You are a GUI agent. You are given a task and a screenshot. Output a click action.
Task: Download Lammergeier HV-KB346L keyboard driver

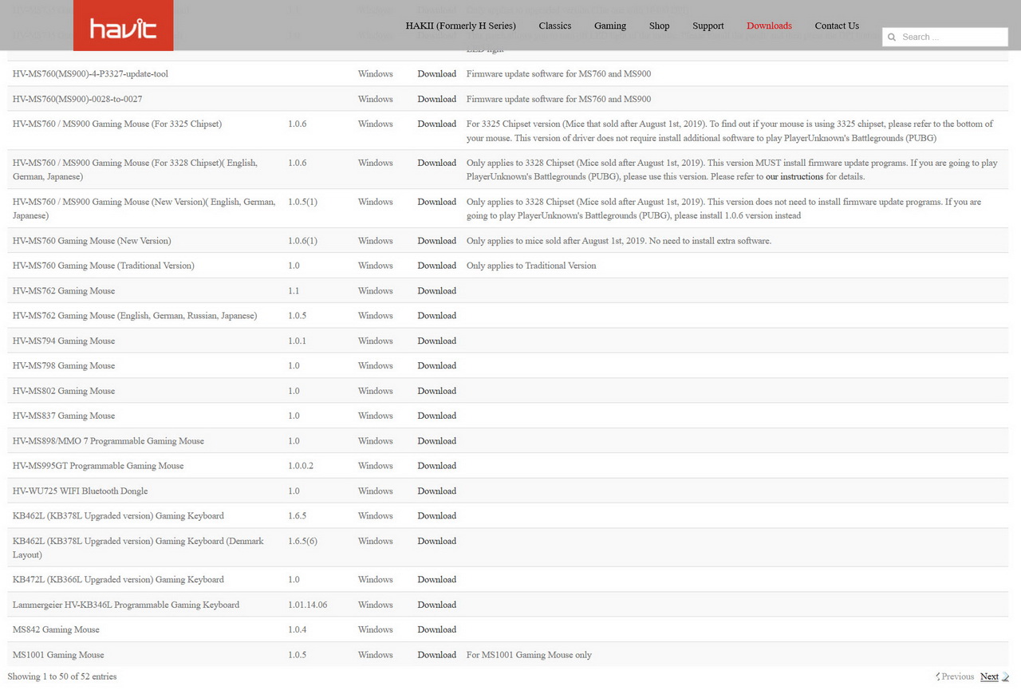pyautogui.click(x=436, y=605)
